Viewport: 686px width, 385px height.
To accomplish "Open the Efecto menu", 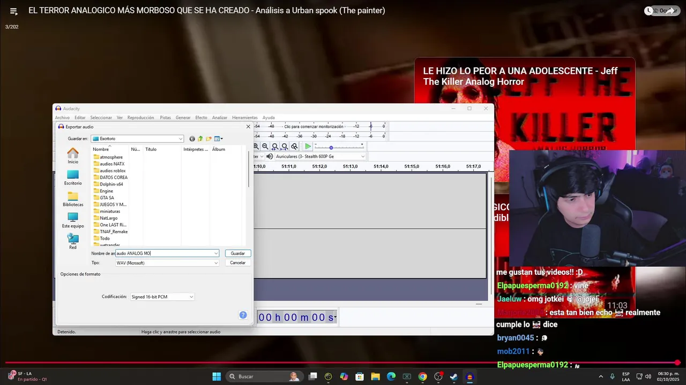I will pos(201,118).
